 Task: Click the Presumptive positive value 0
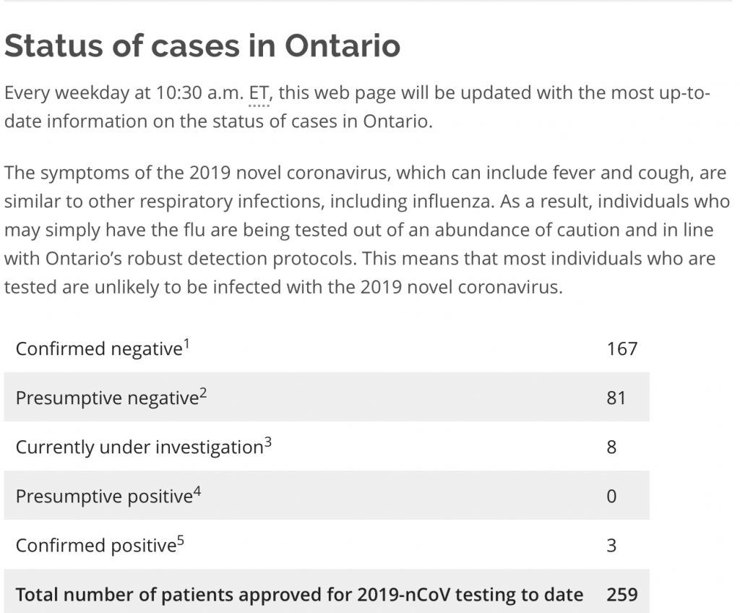click(612, 497)
